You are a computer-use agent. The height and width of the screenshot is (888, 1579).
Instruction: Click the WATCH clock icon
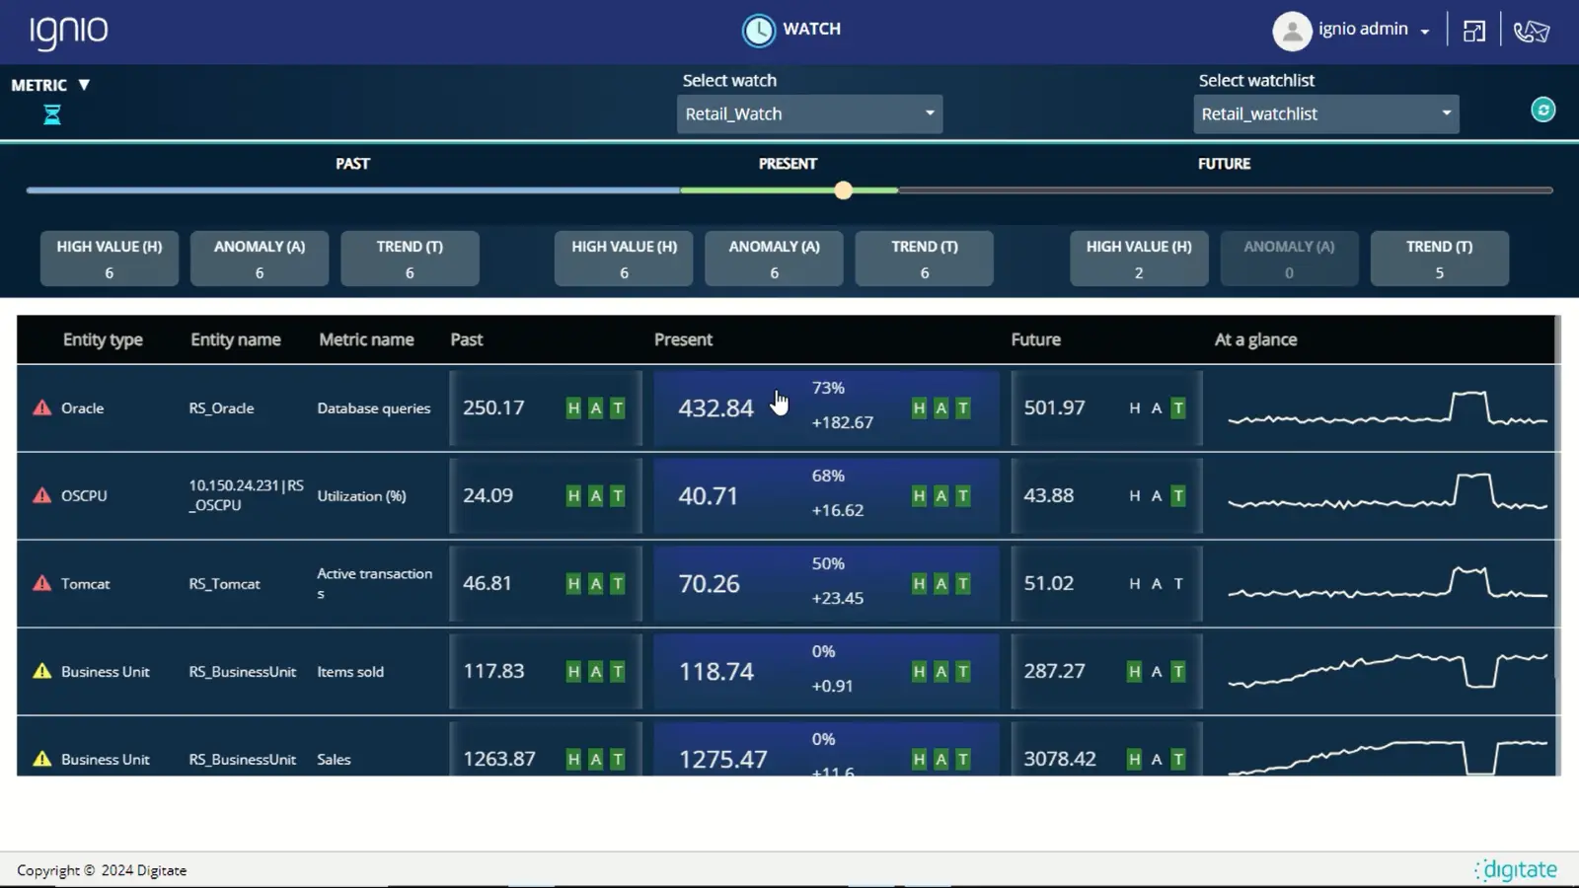tap(758, 31)
